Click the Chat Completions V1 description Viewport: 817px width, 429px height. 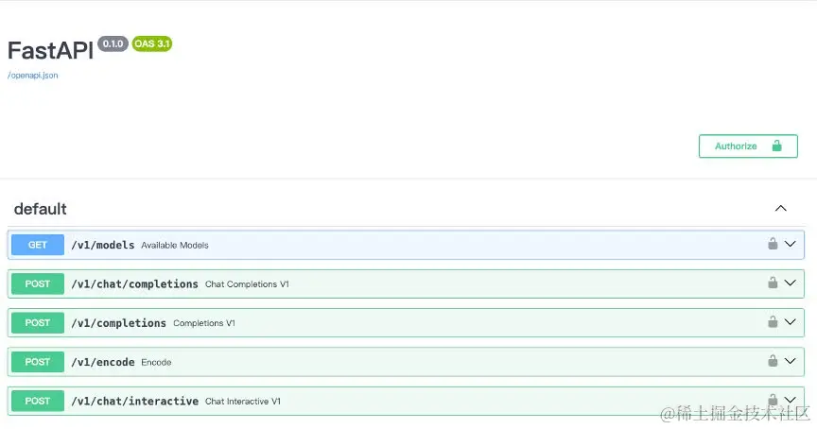tap(247, 284)
